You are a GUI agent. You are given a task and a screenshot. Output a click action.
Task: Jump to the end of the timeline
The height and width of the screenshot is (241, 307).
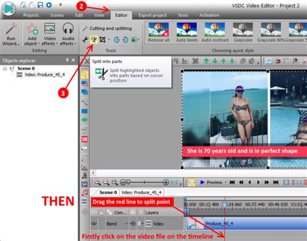pos(276,182)
